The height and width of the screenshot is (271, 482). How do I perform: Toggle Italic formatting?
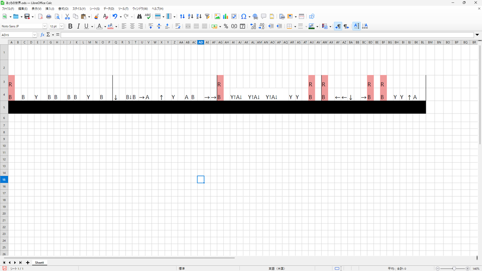point(78,26)
